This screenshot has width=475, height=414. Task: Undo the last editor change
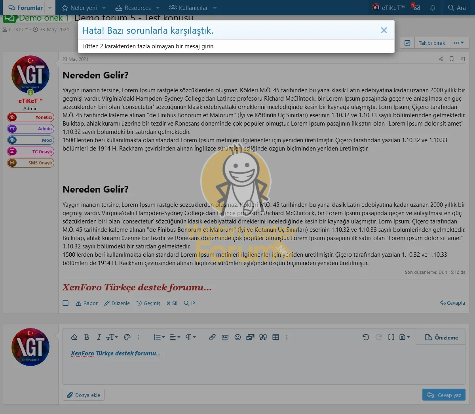tap(366, 337)
